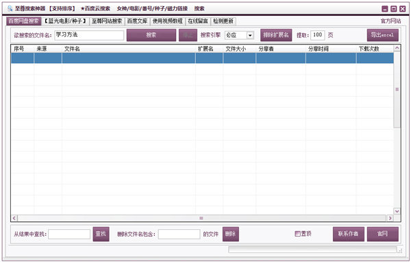Expand the 搜索引擎 dropdown showing 必应
Screen dimensions: 411x262
point(250,35)
